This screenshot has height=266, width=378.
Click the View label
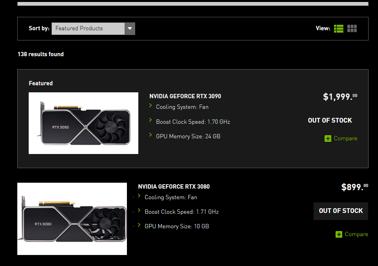[x=323, y=28]
